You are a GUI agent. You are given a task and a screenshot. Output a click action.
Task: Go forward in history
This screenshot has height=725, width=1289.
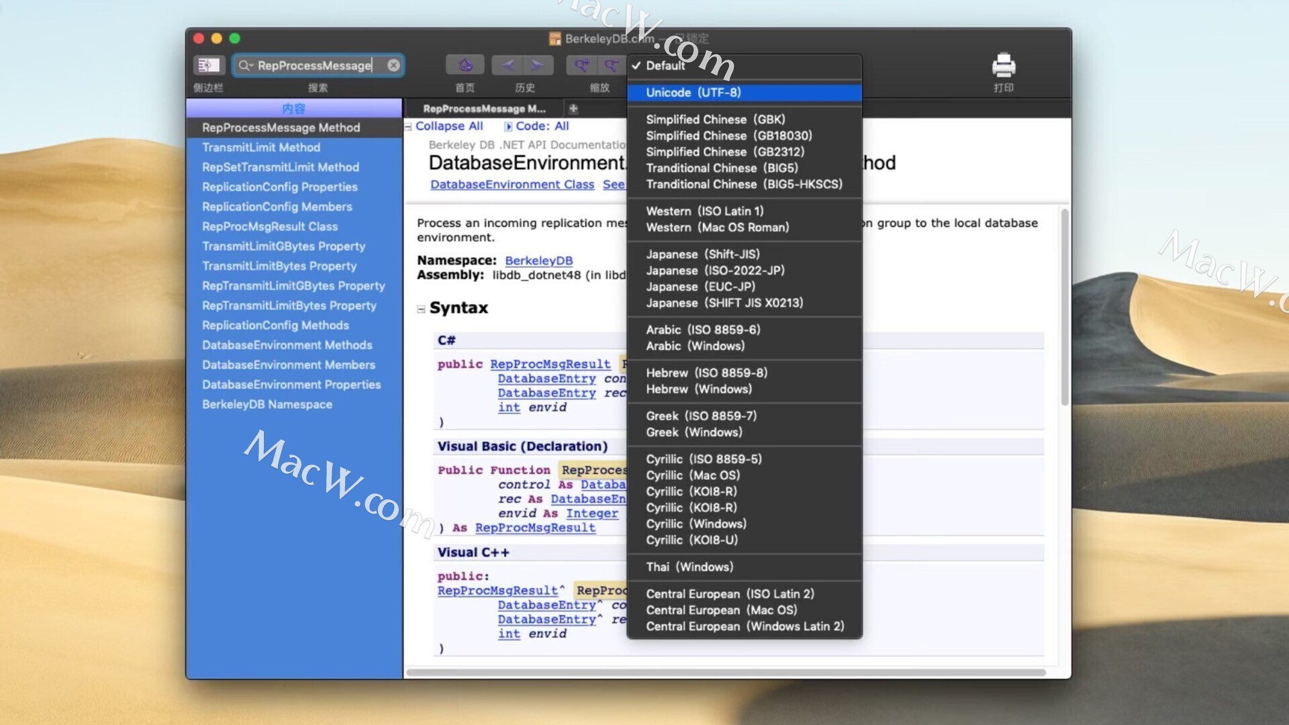tap(538, 65)
